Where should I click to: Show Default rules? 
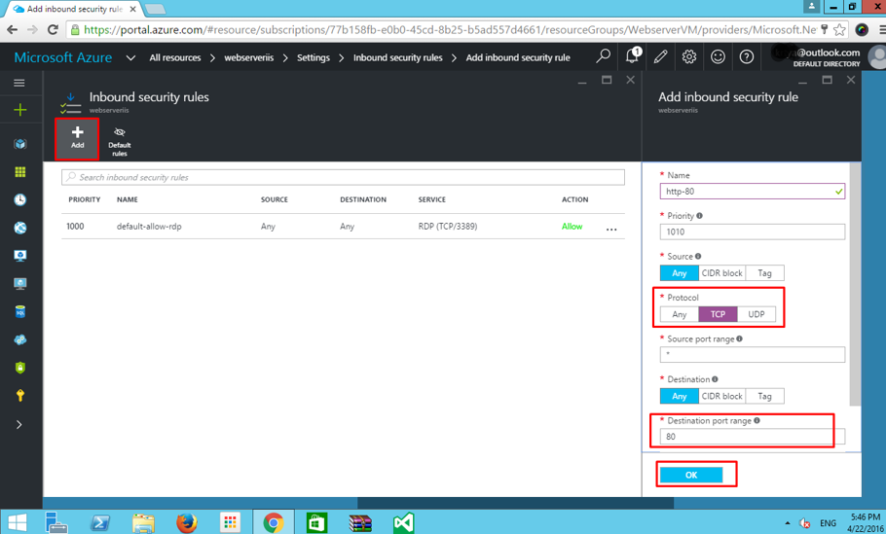tap(119, 142)
